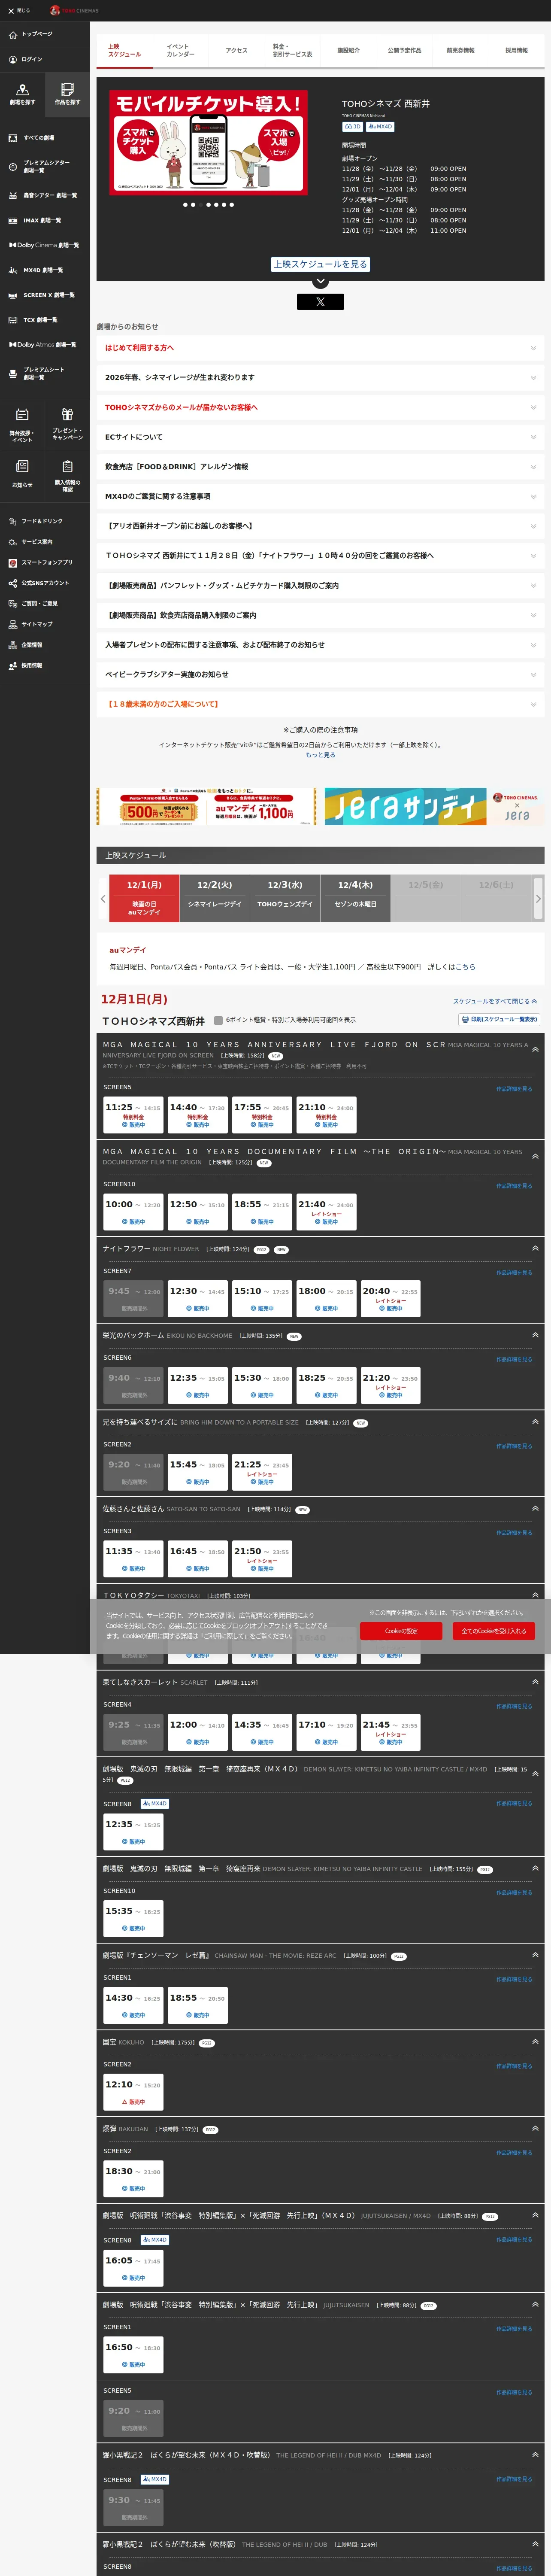Expand 2026年春、シネマイレージ notice
This screenshot has height=2576, width=551.
coord(320,377)
